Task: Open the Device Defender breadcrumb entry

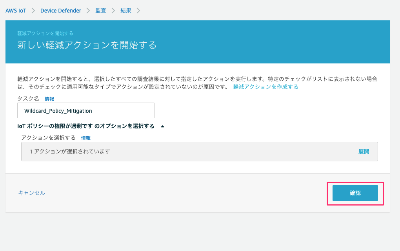Action: click(x=61, y=11)
